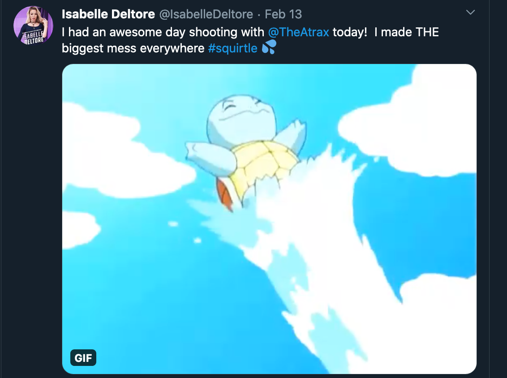Click the sweat droplets emoji
This screenshot has height=378, width=507.
(x=269, y=47)
